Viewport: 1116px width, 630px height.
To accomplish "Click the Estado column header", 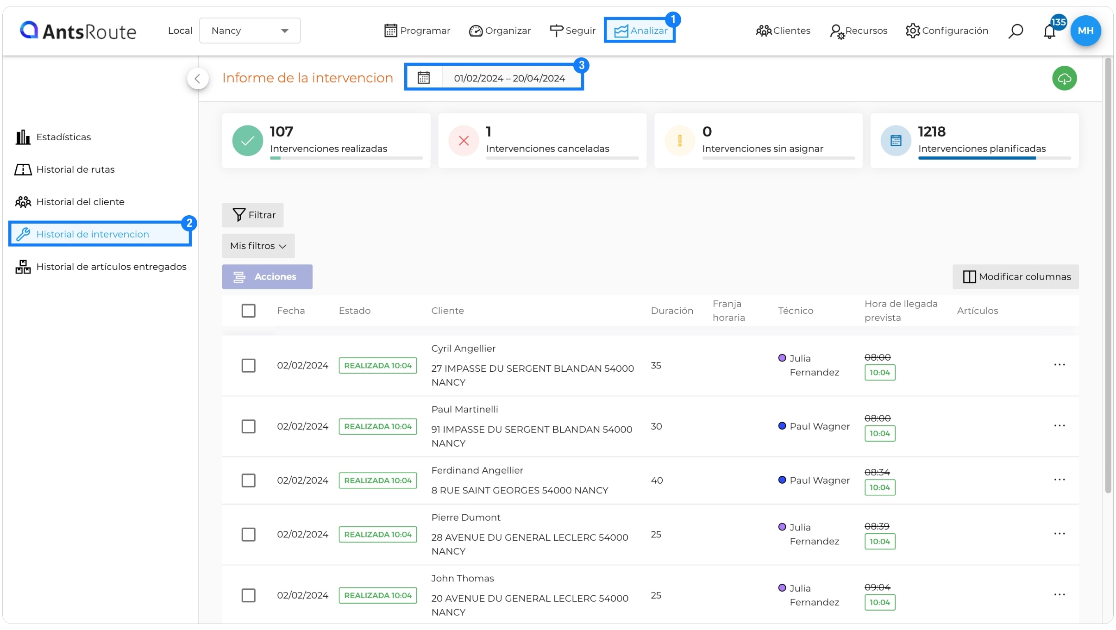I will pos(354,311).
